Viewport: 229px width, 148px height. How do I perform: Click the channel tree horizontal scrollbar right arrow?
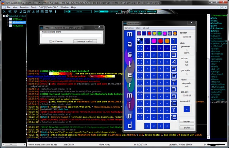[25, 145]
